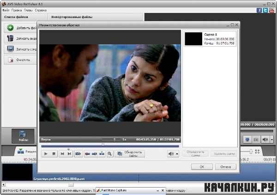The width and height of the screenshot is (277, 195).
Task: Click the YouTube icon in the main window
Action: [x=271, y=10]
